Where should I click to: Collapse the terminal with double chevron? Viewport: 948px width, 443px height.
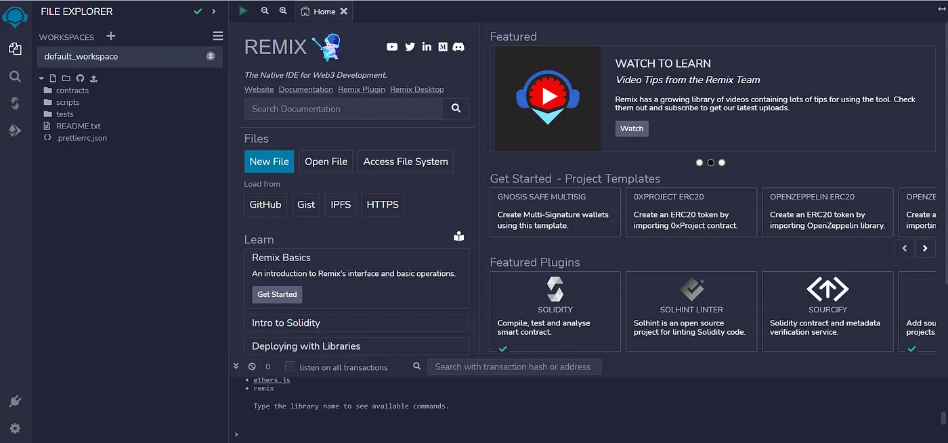(236, 366)
